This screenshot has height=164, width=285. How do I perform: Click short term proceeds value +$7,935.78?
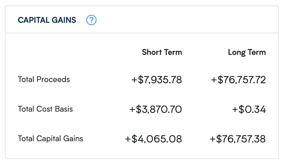coord(157,80)
